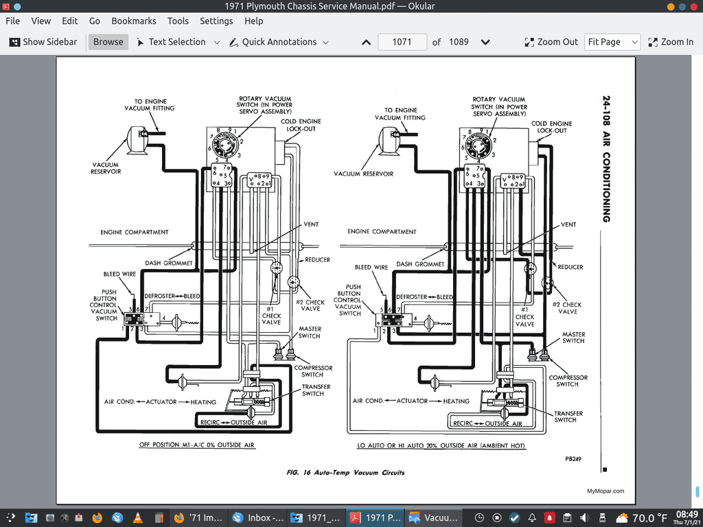Toggle the Show Sidebar button
Image resolution: width=703 pixels, height=527 pixels.
click(43, 42)
